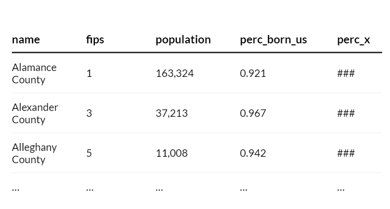Select the Alleghany County cell

(34, 153)
